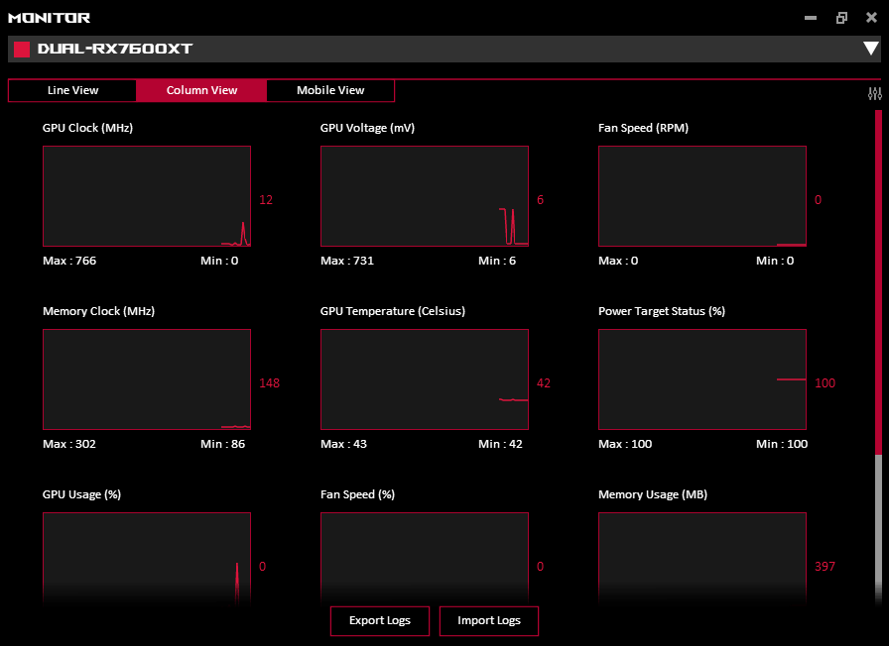Select the GPU Temperature (Celsius) graph
The height and width of the screenshot is (646, 889).
(x=425, y=379)
